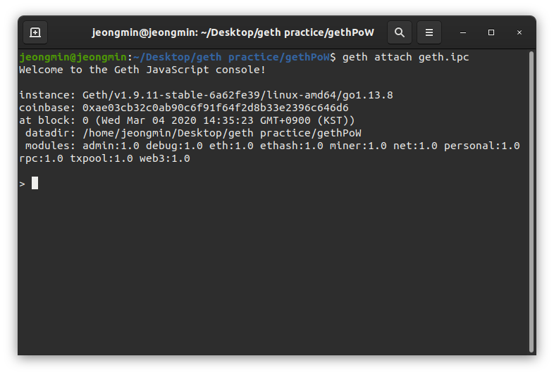Click 'rpc:1.0' in the modules list
The image size is (554, 375).
pos(41,158)
